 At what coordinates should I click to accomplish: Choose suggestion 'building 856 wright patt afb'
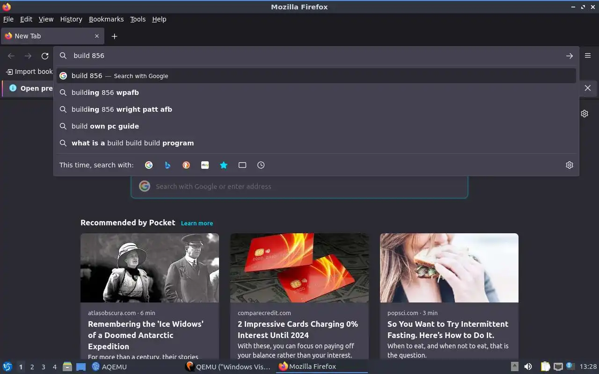[316, 109]
